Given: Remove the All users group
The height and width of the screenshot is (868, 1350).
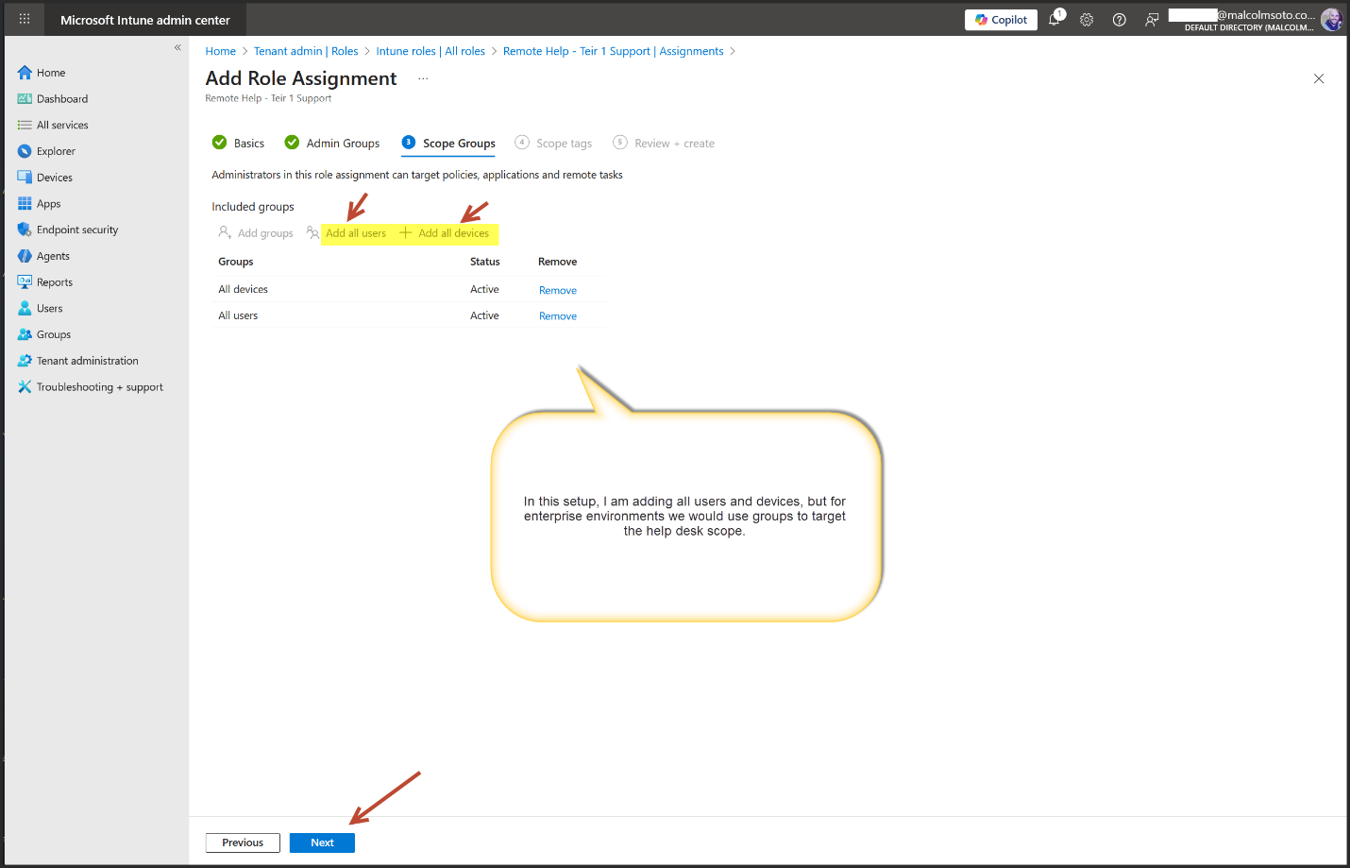Looking at the screenshot, I should click(557, 316).
